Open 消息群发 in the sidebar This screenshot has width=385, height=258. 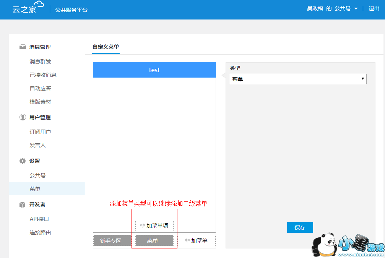coord(40,62)
